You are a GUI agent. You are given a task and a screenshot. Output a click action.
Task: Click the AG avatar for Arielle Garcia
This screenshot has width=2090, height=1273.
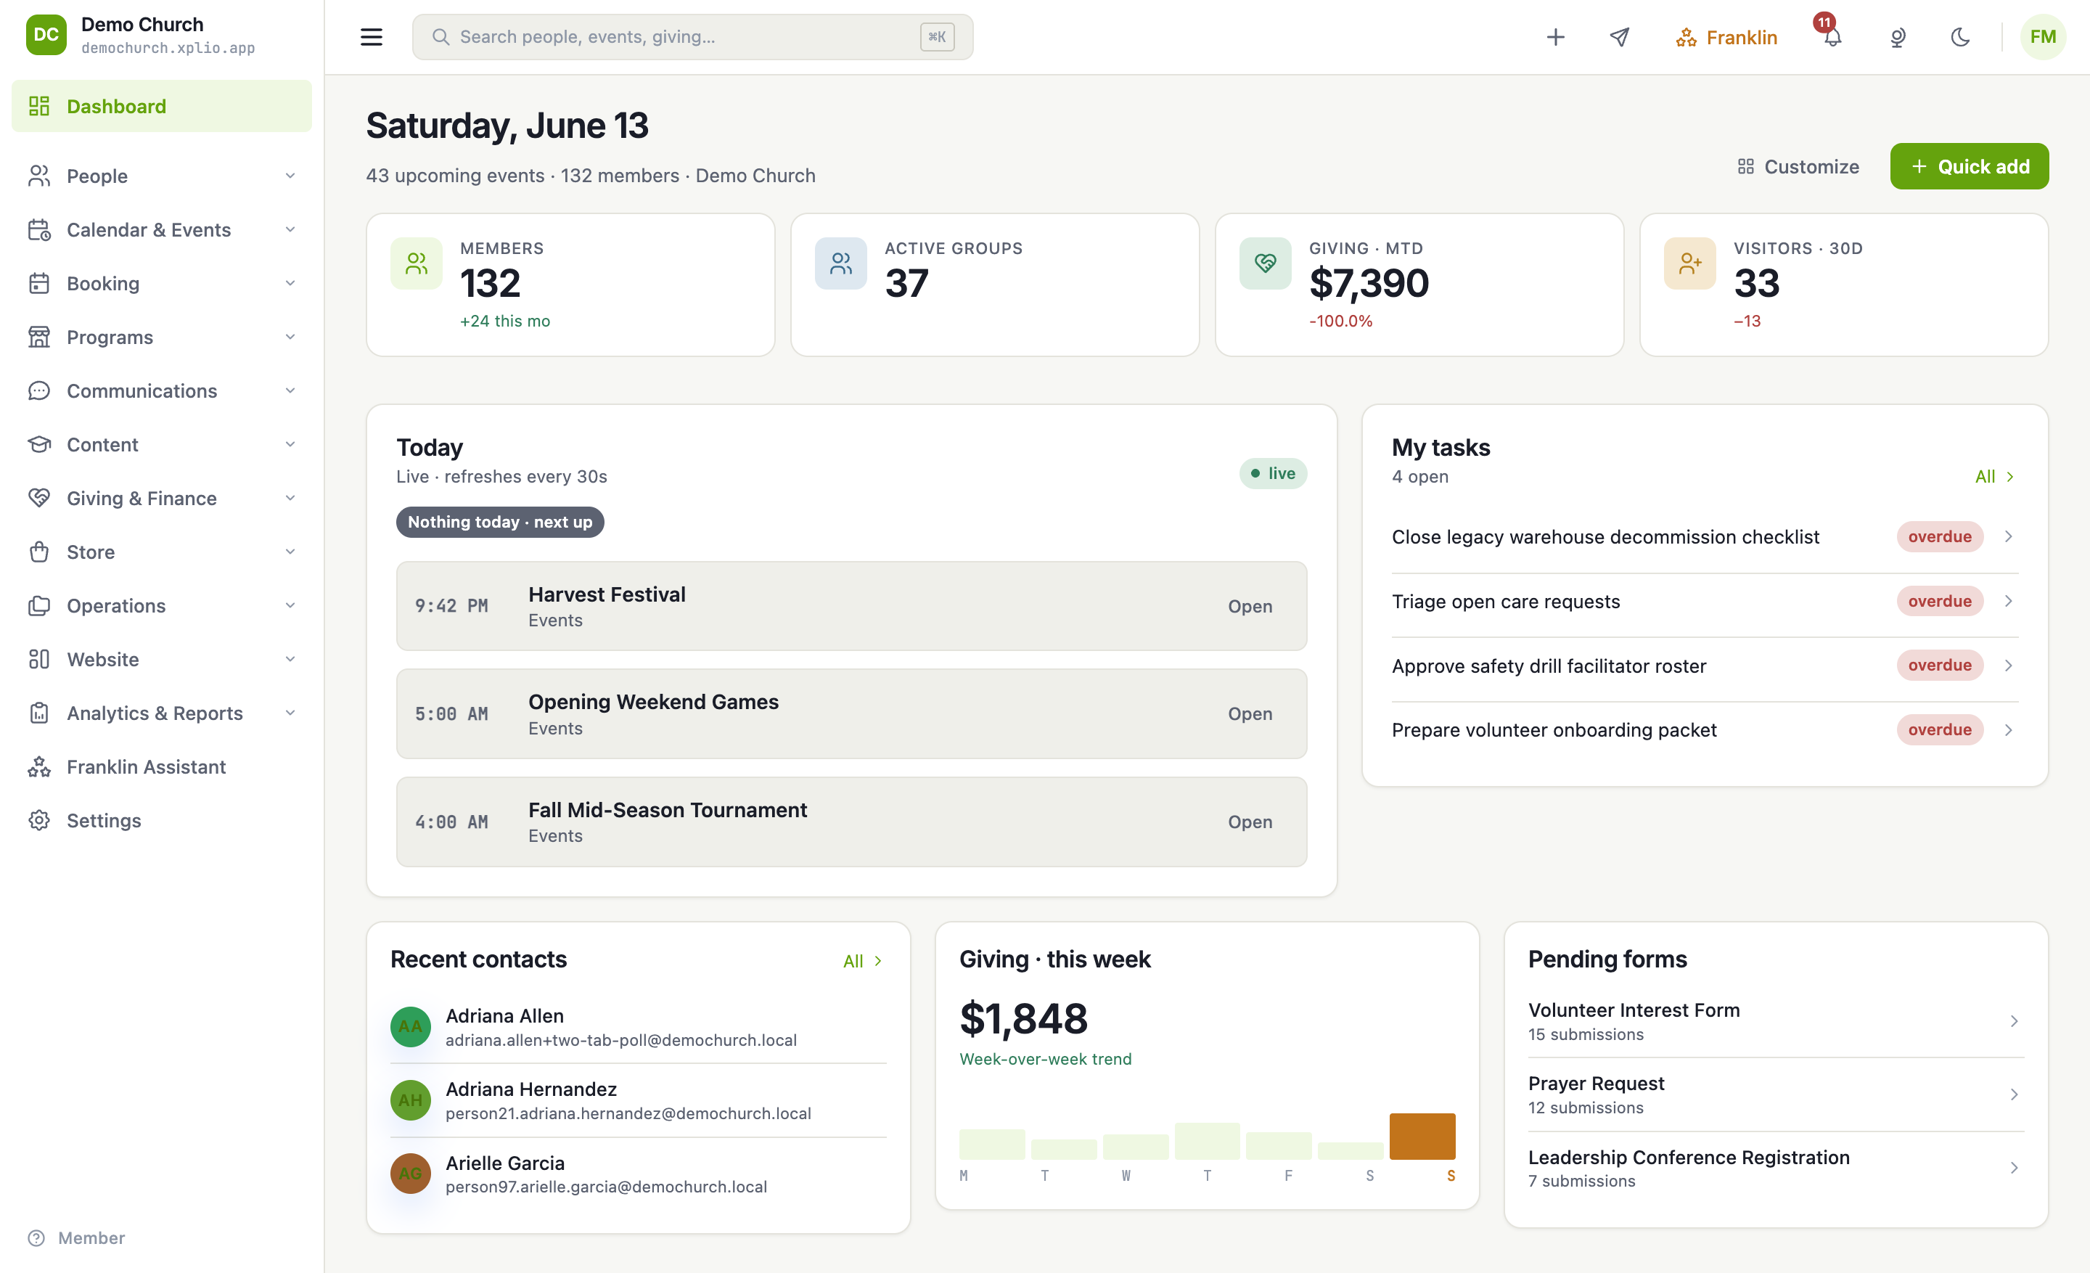pos(411,1174)
